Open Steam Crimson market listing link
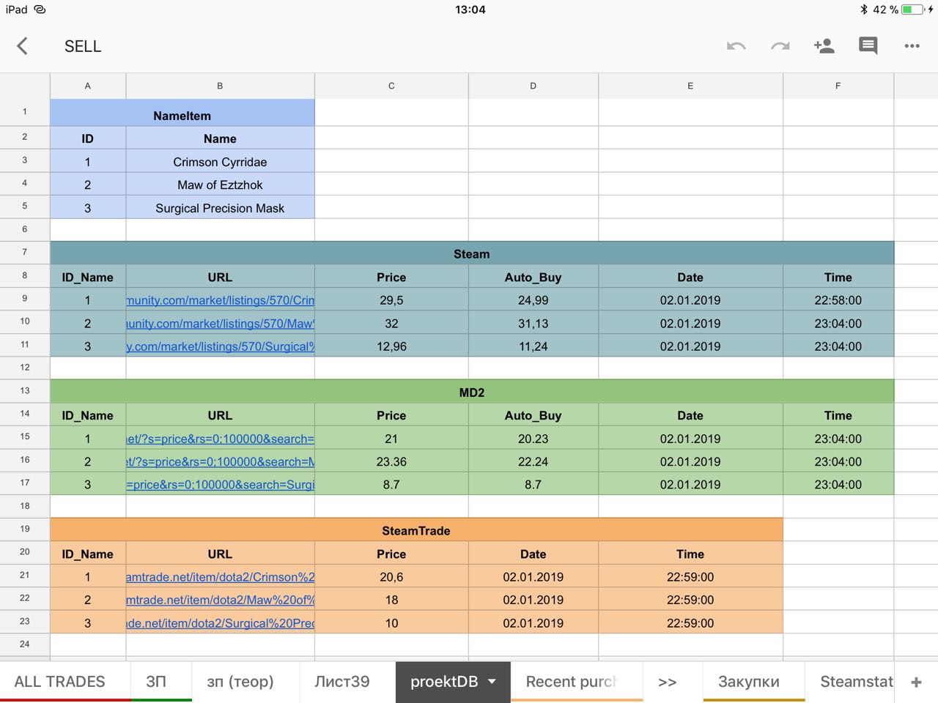 pos(221,300)
